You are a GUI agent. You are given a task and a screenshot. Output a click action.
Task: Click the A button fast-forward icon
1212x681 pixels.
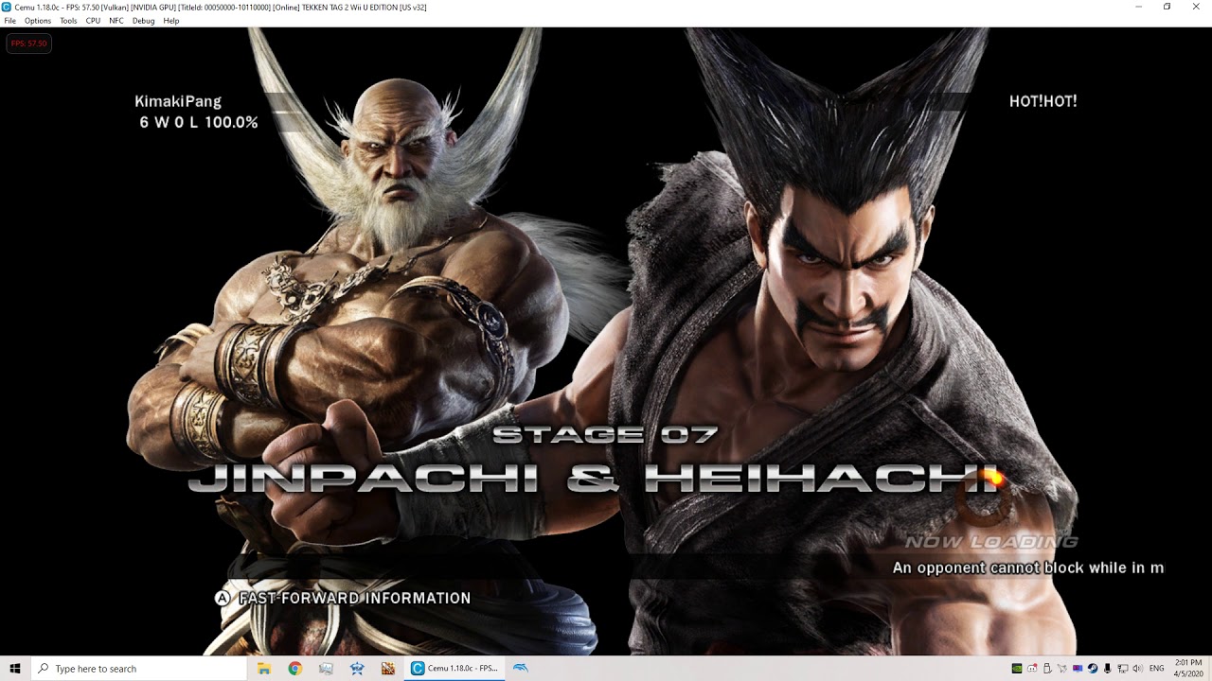[x=223, y=598]
